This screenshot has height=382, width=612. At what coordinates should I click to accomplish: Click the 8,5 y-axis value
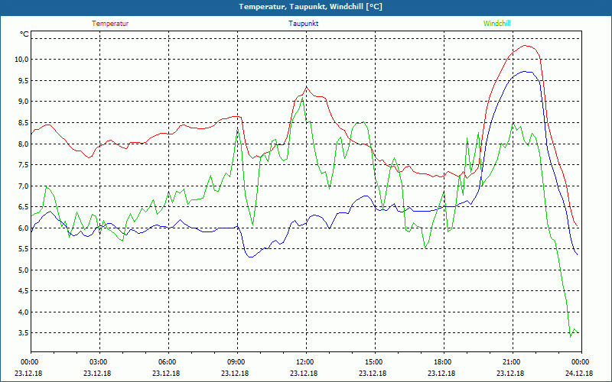coord(23,123)
